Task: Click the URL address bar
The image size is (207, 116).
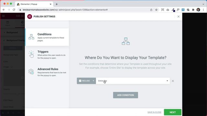Action: pyautogui.click(x=84, y=10)
